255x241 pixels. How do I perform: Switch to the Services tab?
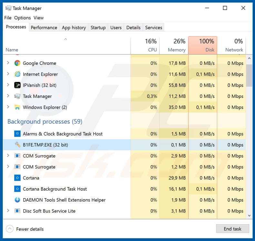coord(154,28)
